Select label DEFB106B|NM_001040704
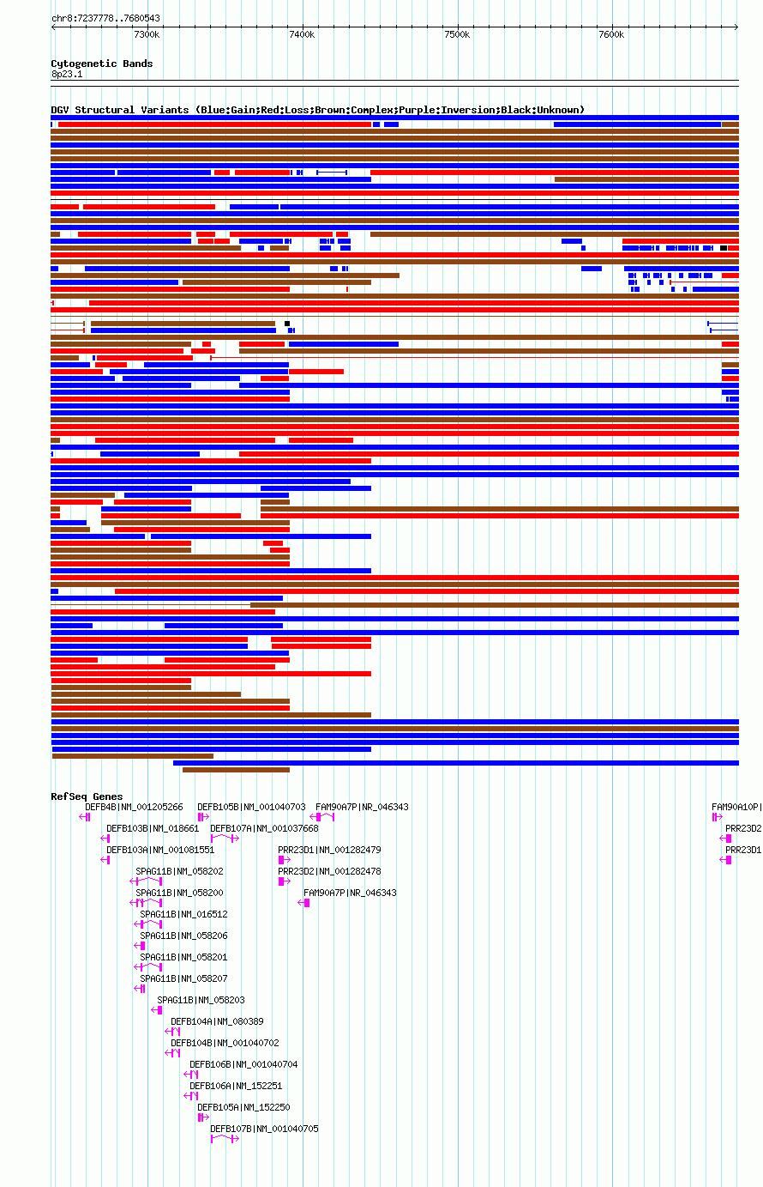 coord(243,1064)
